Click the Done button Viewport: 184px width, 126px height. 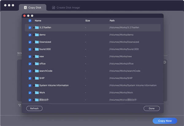coord(151,108)
